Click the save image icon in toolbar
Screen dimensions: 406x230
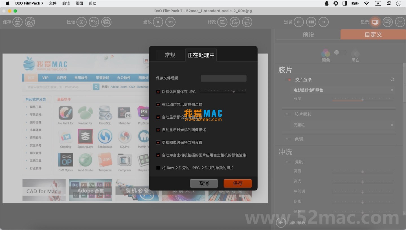click(17, 22)
